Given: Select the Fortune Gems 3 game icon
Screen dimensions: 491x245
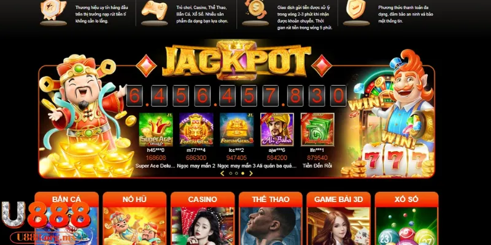Looking at the screenshot, I should 237,129.
